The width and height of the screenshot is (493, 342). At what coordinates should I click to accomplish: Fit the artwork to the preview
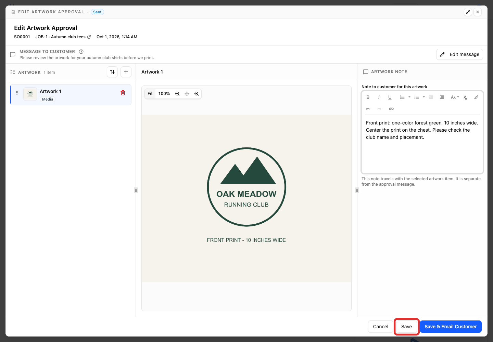[x=150, y=94]
